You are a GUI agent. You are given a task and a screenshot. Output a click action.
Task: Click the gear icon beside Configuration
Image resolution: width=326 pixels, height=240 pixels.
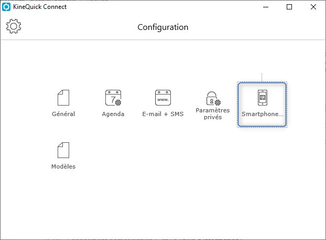coord(14,26)
